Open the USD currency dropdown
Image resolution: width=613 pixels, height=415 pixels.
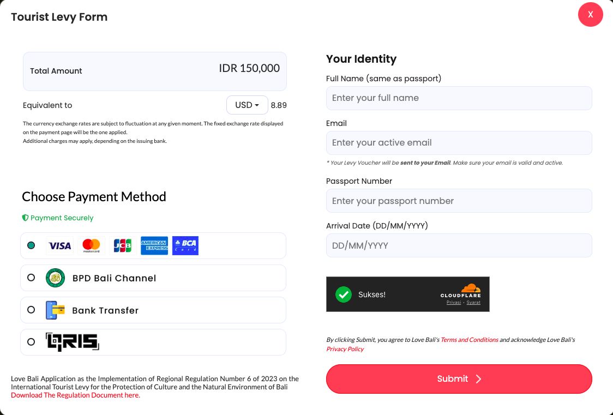coord(247,105)
